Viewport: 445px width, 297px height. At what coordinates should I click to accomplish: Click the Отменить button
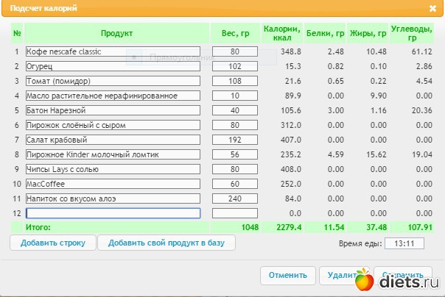point(288,275)
